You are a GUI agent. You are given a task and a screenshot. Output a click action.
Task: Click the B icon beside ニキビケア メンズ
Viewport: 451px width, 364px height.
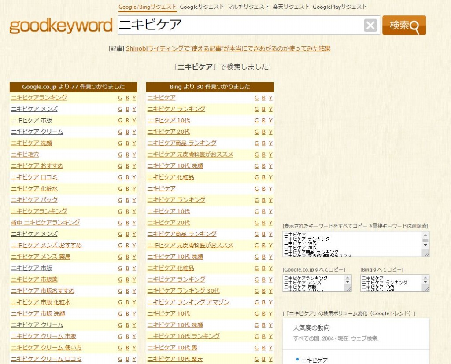[x=127, y=109]
